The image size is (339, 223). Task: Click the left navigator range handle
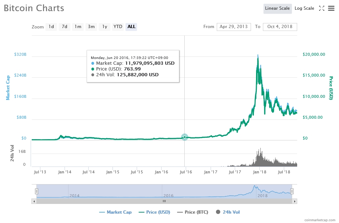pos(36,191)
